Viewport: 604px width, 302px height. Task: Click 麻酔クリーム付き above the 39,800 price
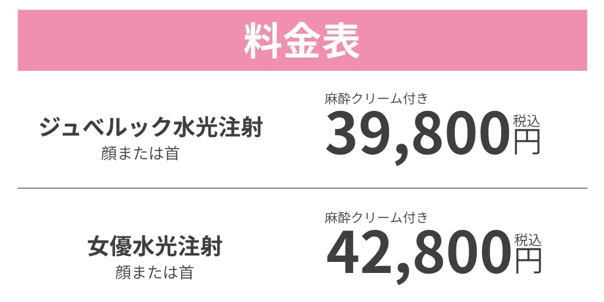[x=376, y=98]
